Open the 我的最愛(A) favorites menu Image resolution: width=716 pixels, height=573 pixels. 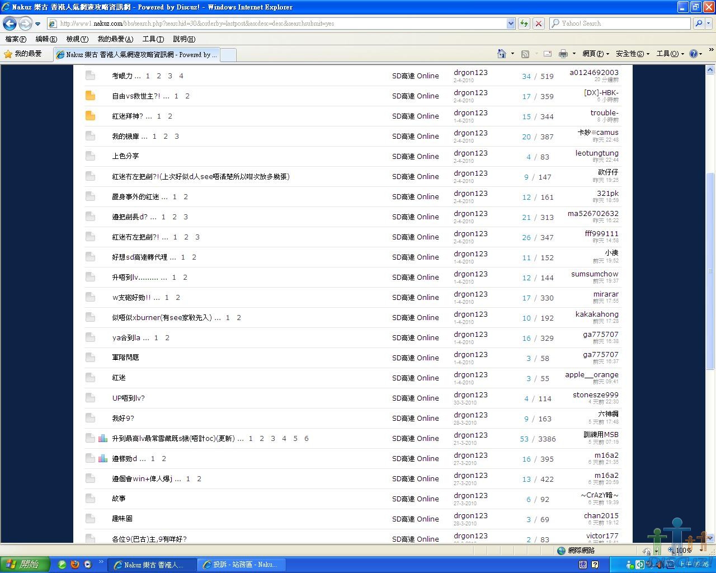pos(115,39)
